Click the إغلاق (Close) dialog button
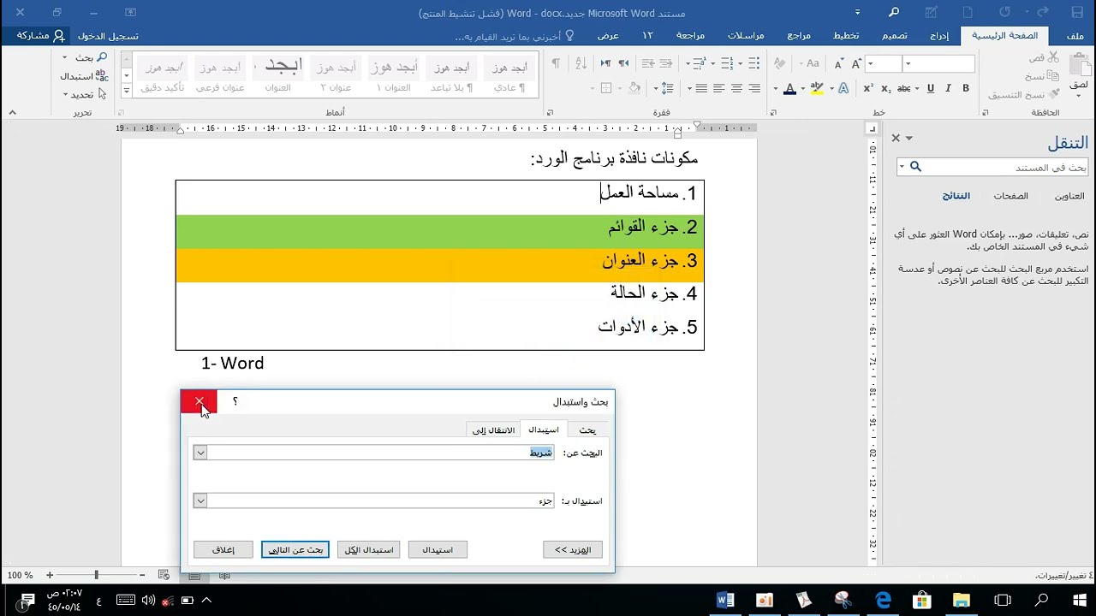The image size is (1096, 616). tap(223, 549)
